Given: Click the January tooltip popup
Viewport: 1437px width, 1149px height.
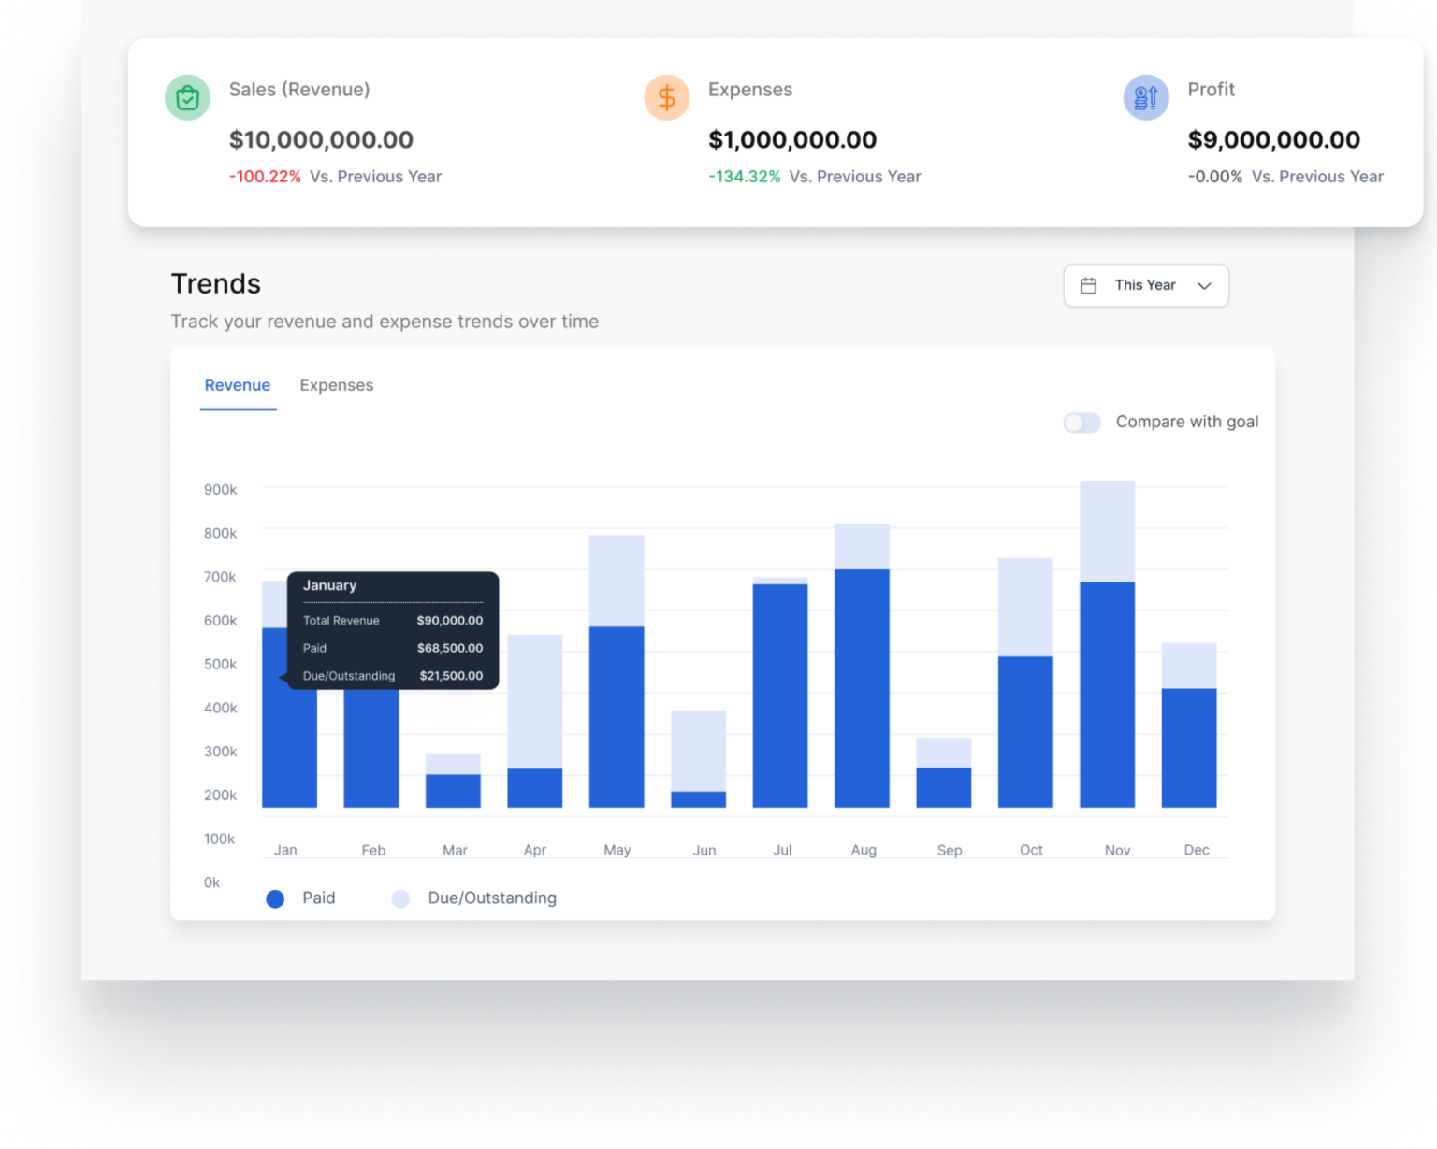Looking at the screenshot, I should [x=392, y=629].
